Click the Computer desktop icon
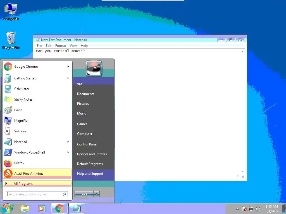This screenshot has width=286, height=214. 11,11
